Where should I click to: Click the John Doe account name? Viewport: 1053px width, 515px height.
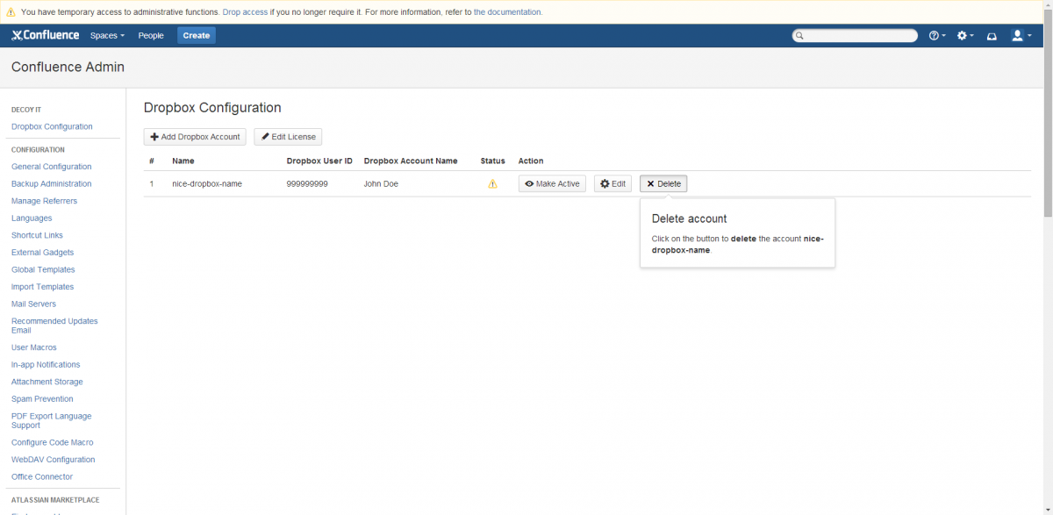pos(381,184)
